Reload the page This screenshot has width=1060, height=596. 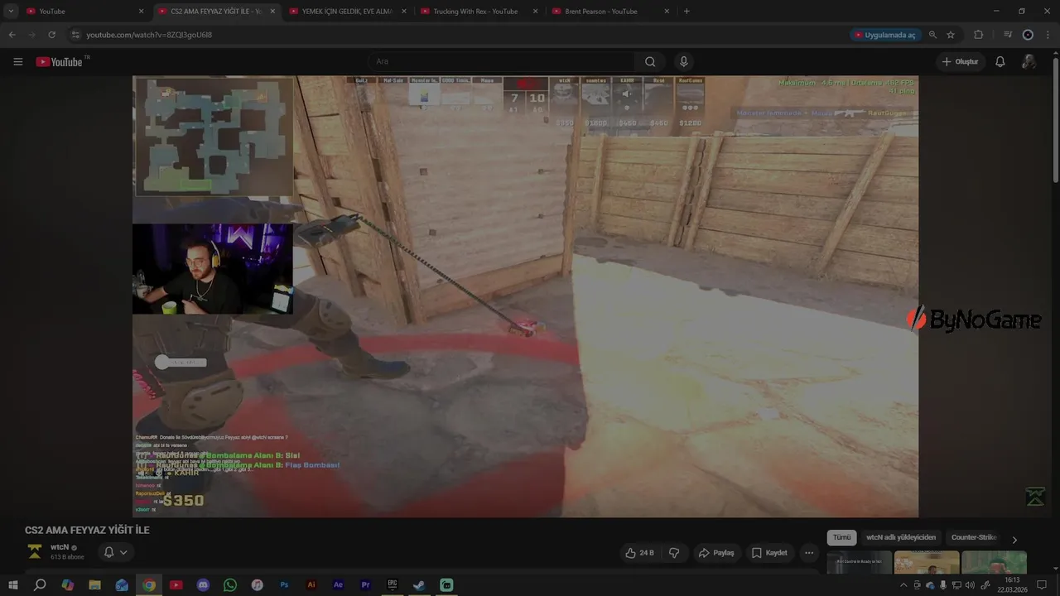pyautogui.click(x=51, y=35)
